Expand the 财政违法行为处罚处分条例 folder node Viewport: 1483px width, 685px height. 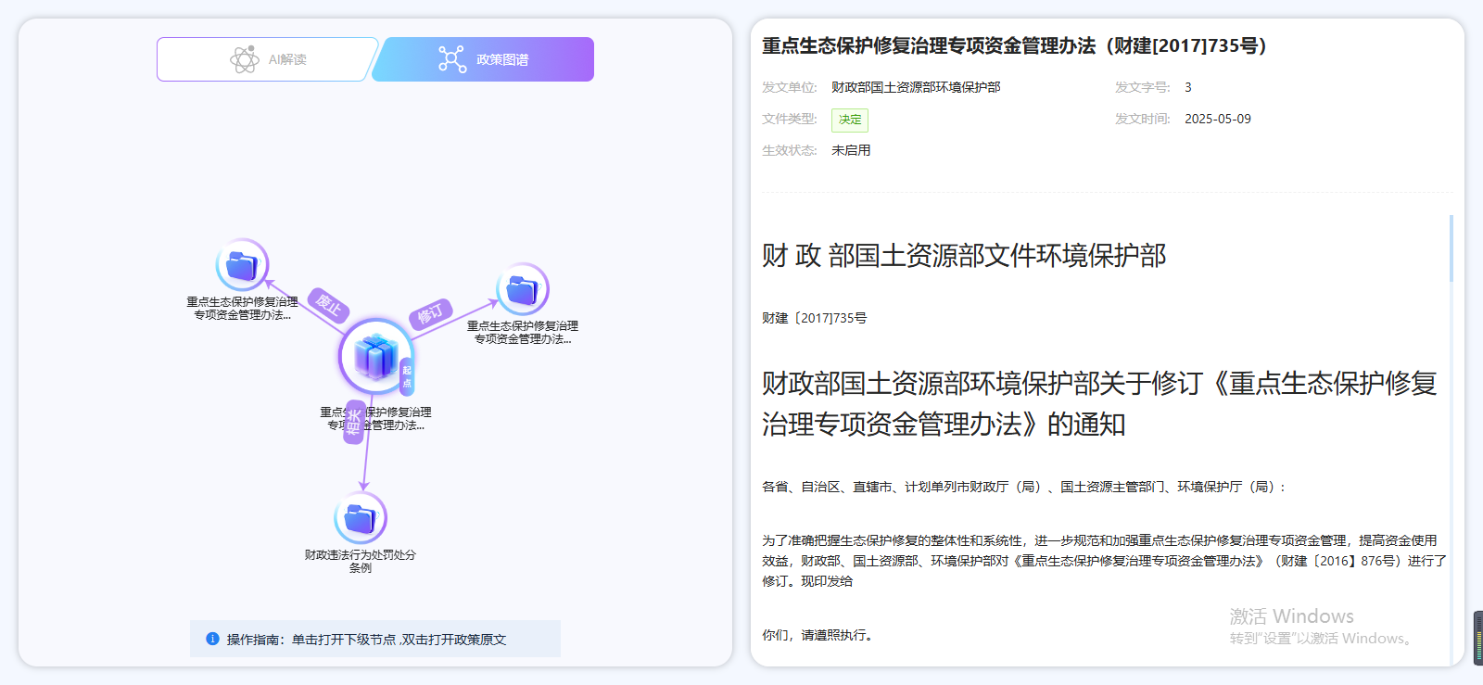(x=360, y=518)
